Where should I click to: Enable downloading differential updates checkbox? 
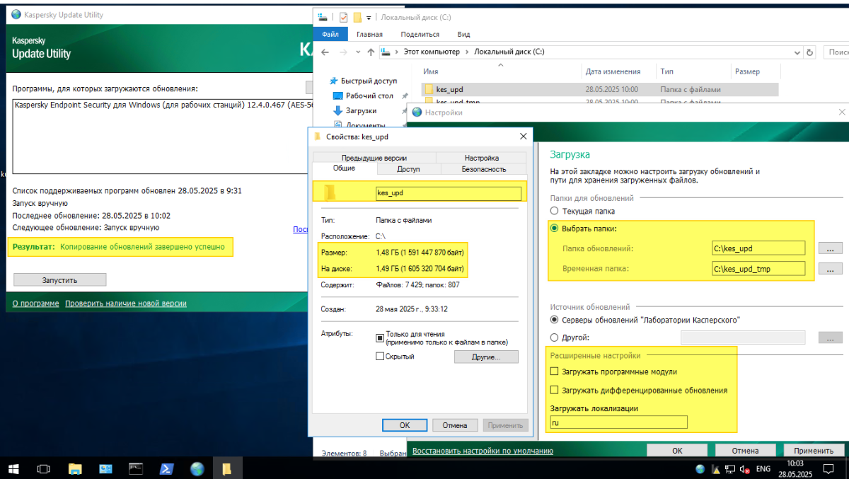click(555, 390)
